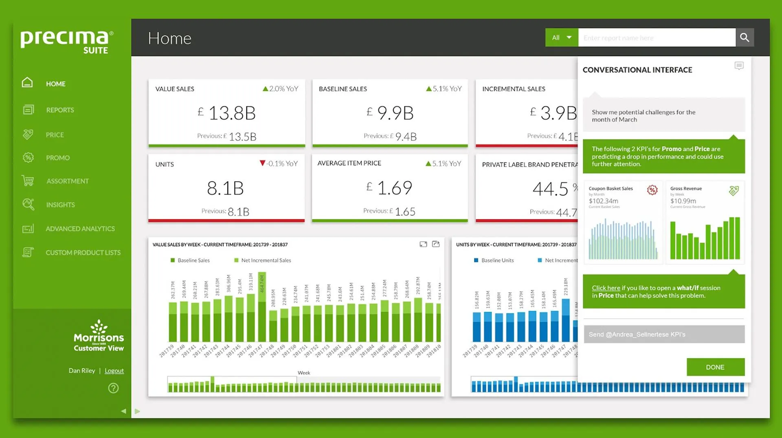Open the help question mark icon
Image resolution: width=782 pixels, height=438 pixels.
point(113,388)
